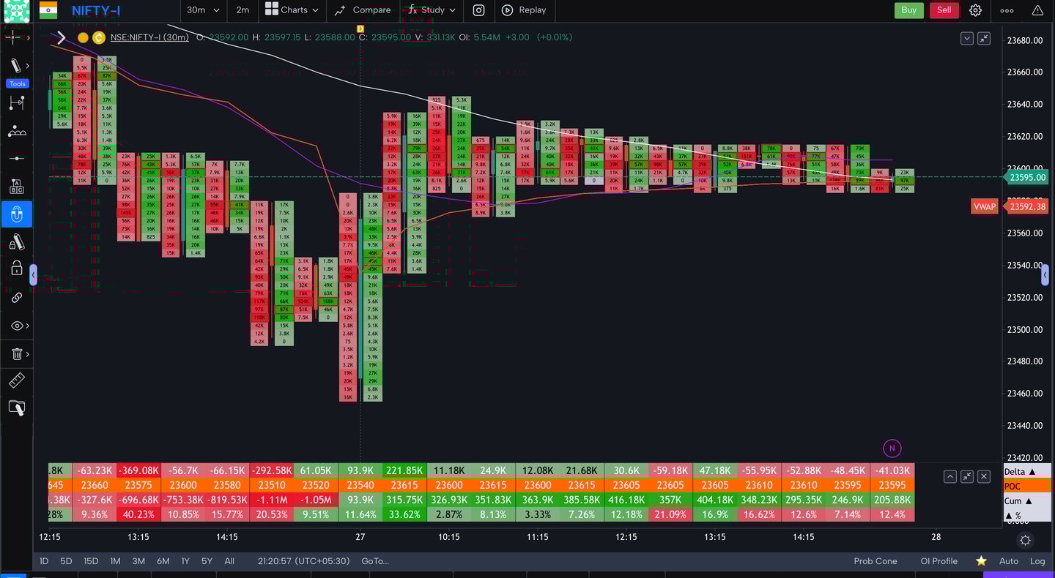Click the Delta legend row

pos(1026,472)
